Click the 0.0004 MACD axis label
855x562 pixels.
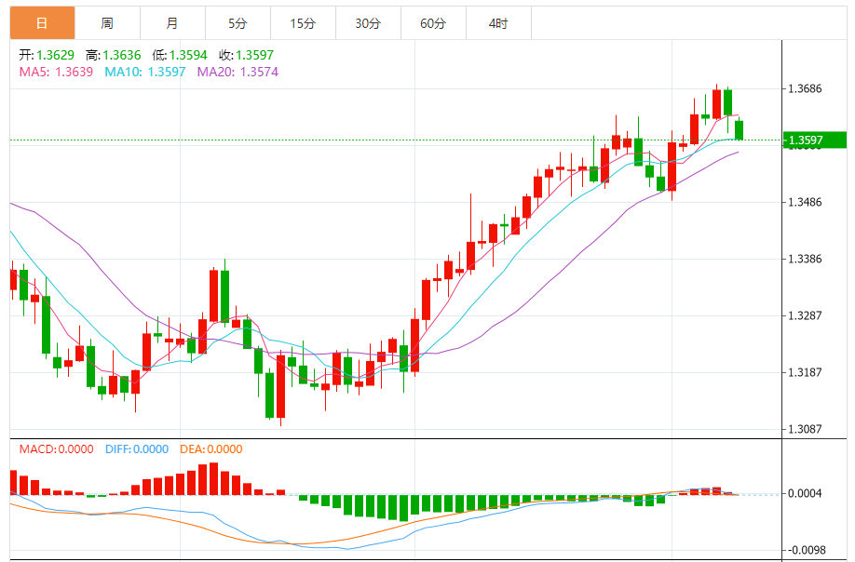pos(805,493)
